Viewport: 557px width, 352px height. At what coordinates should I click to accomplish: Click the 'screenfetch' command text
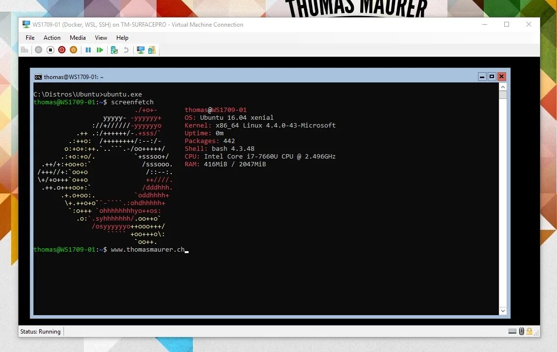(x=132, y=102)
